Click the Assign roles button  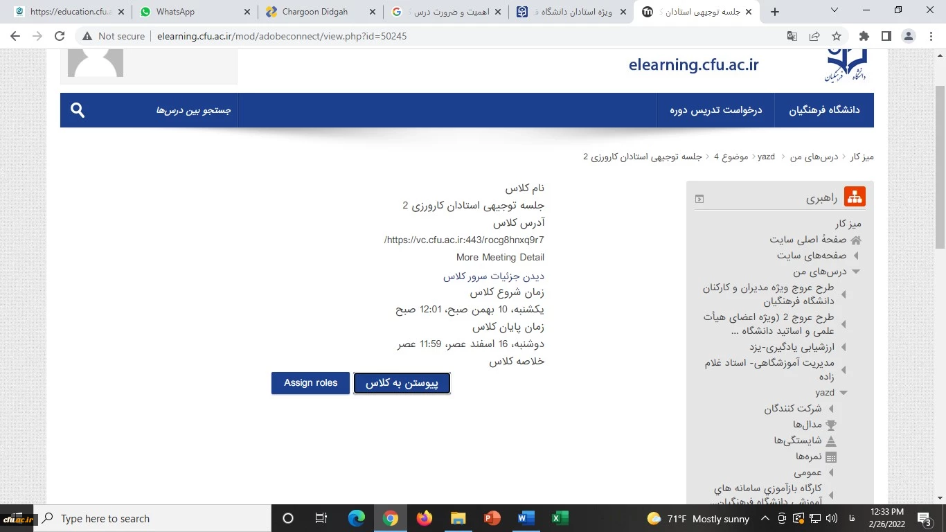coord(310,383)
